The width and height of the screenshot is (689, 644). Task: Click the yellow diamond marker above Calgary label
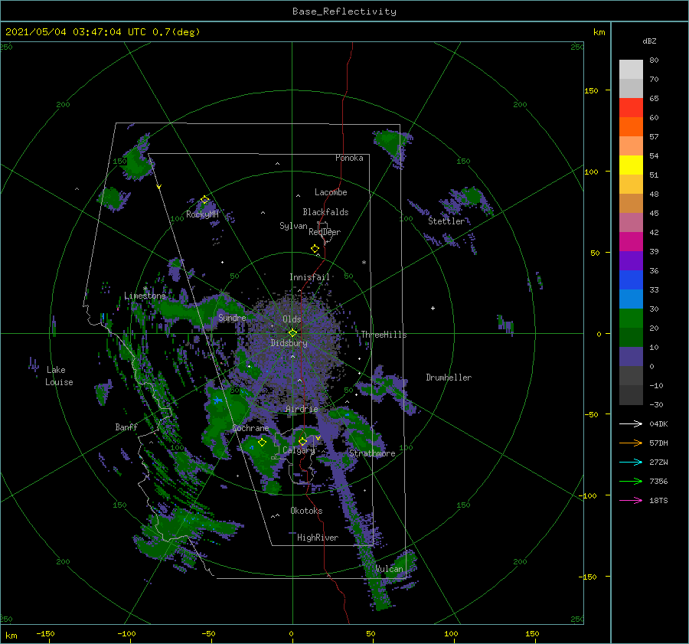302,441
